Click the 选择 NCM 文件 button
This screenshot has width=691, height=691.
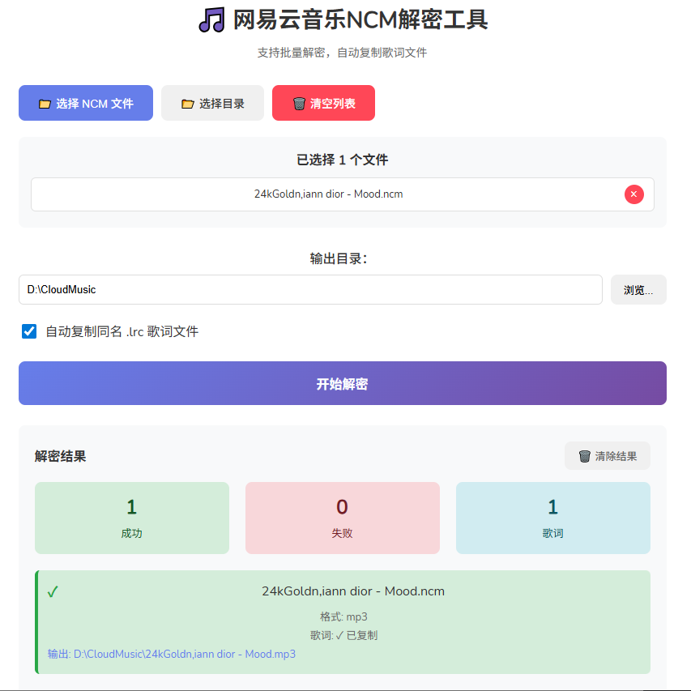point(86,103)
